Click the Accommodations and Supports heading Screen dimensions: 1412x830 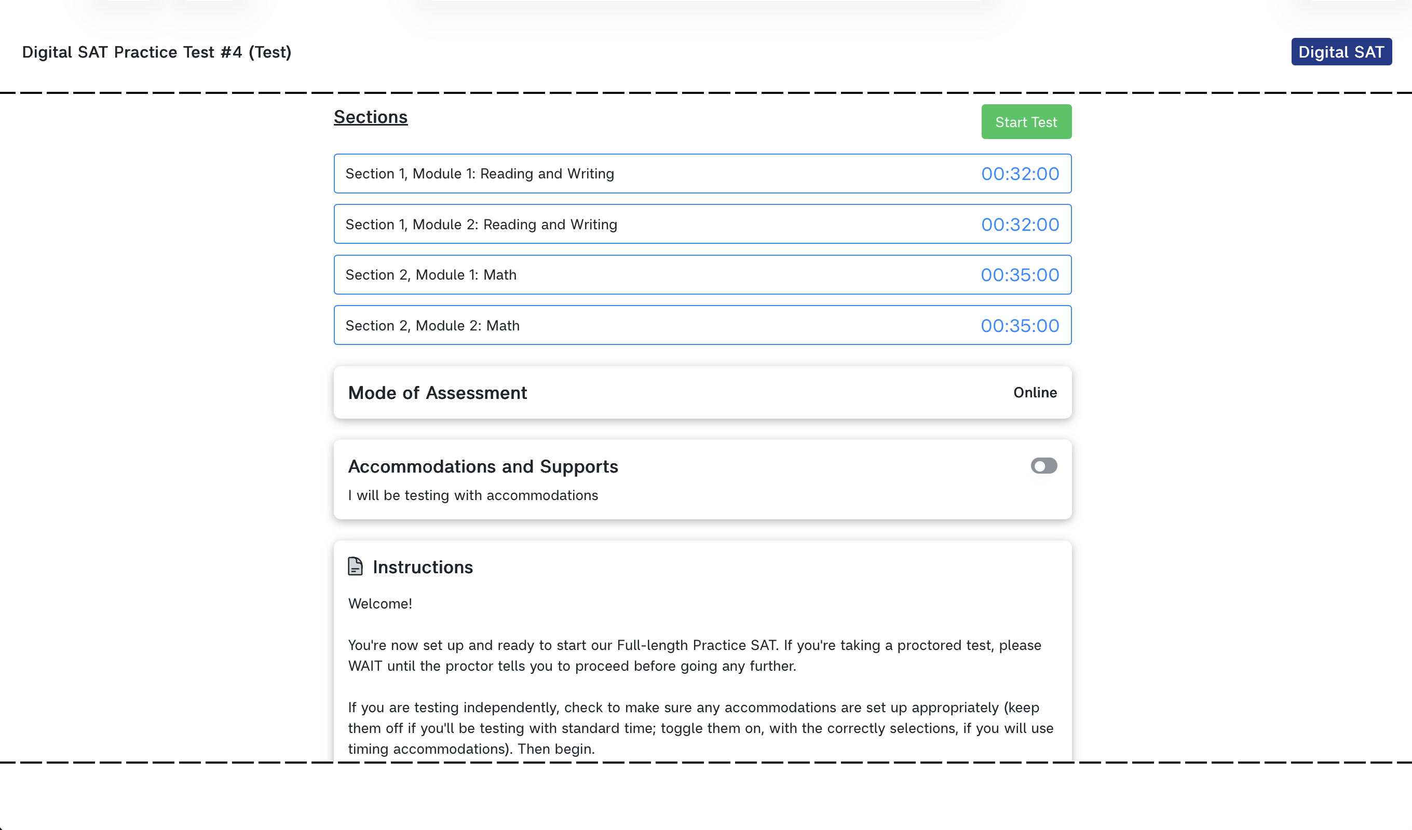click(x=483, y=466)
